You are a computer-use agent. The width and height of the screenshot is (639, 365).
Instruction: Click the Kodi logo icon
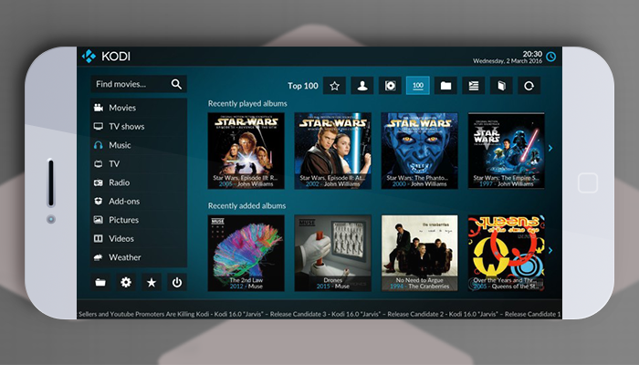tap(89, 57)
